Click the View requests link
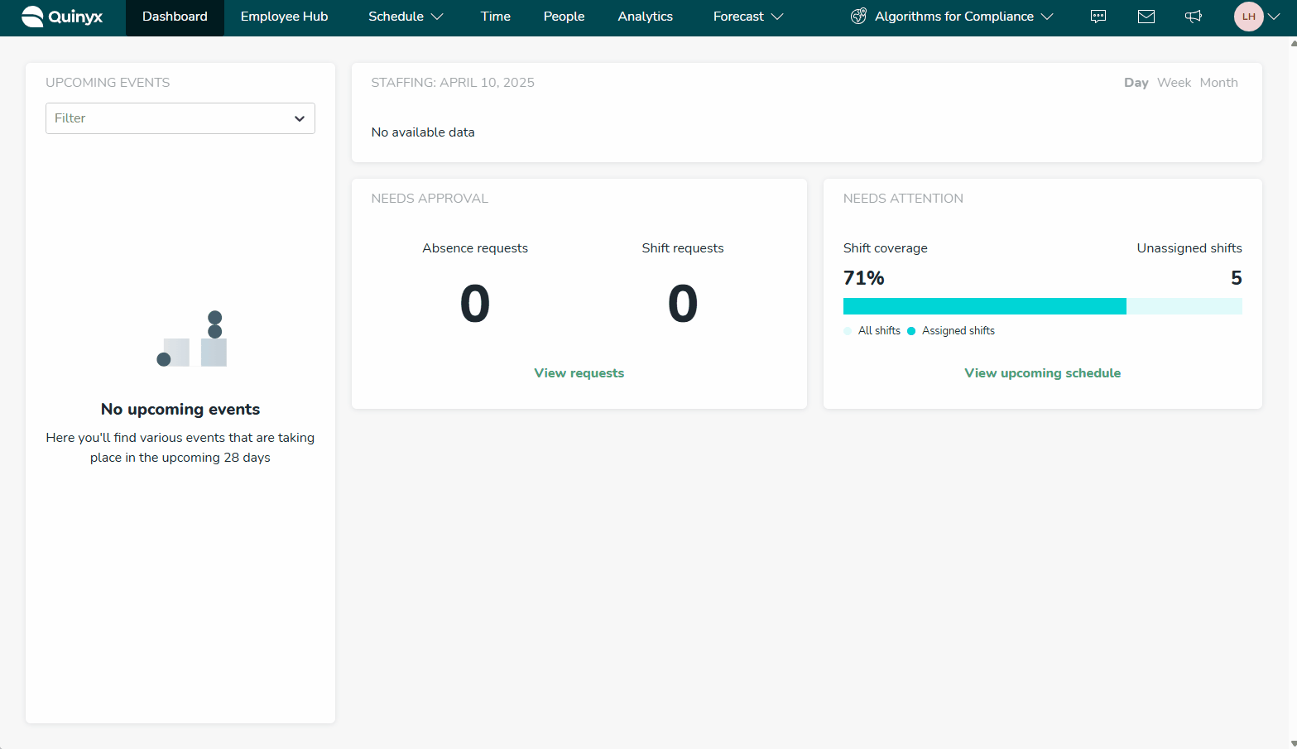Image resolution: width=1297 pixels, height=749 pixels. (579, 373)
